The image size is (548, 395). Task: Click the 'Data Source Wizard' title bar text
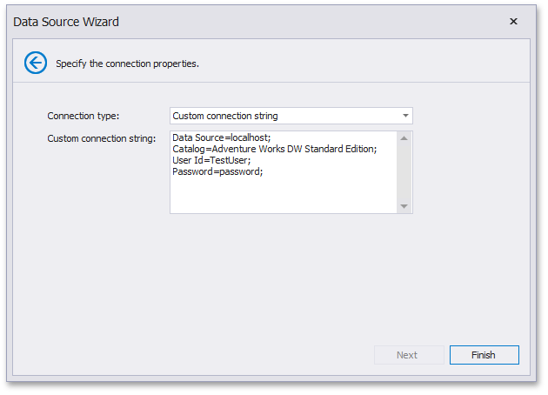click(x=66, y=22)
